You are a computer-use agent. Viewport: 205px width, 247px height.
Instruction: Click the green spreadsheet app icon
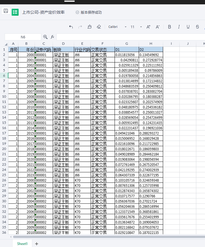point(15,12)
